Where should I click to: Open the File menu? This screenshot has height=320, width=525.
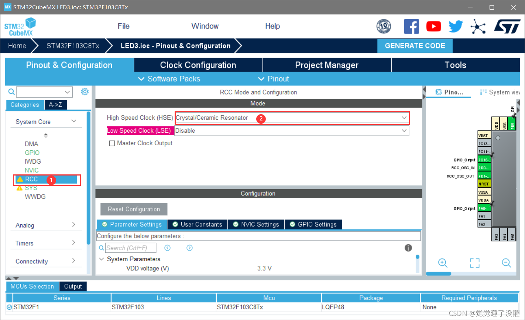[x=123, y=26]
